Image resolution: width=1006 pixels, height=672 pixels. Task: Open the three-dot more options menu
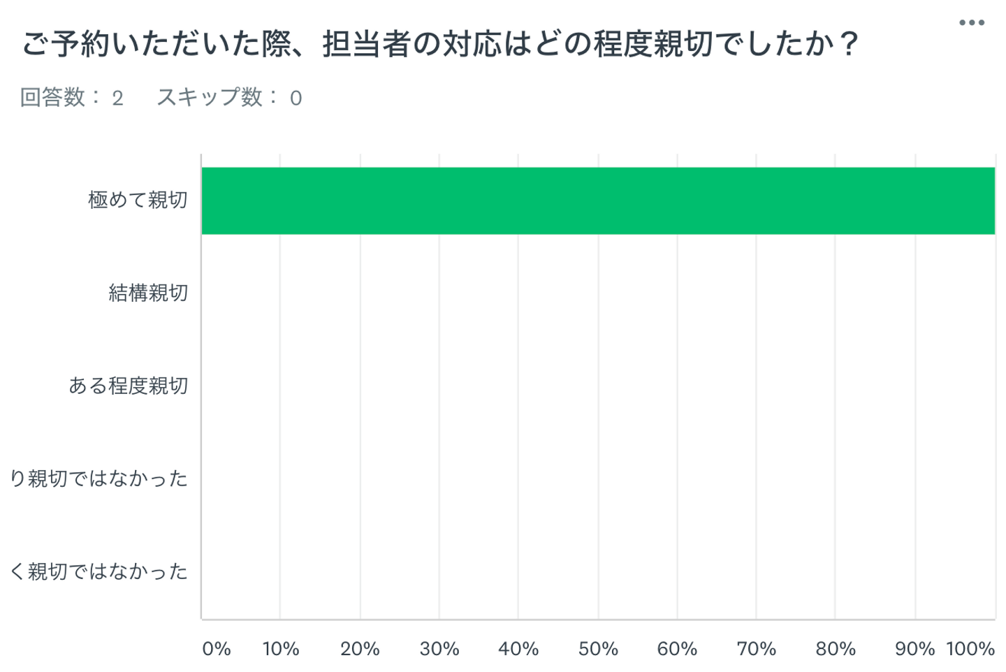(971, 23)
